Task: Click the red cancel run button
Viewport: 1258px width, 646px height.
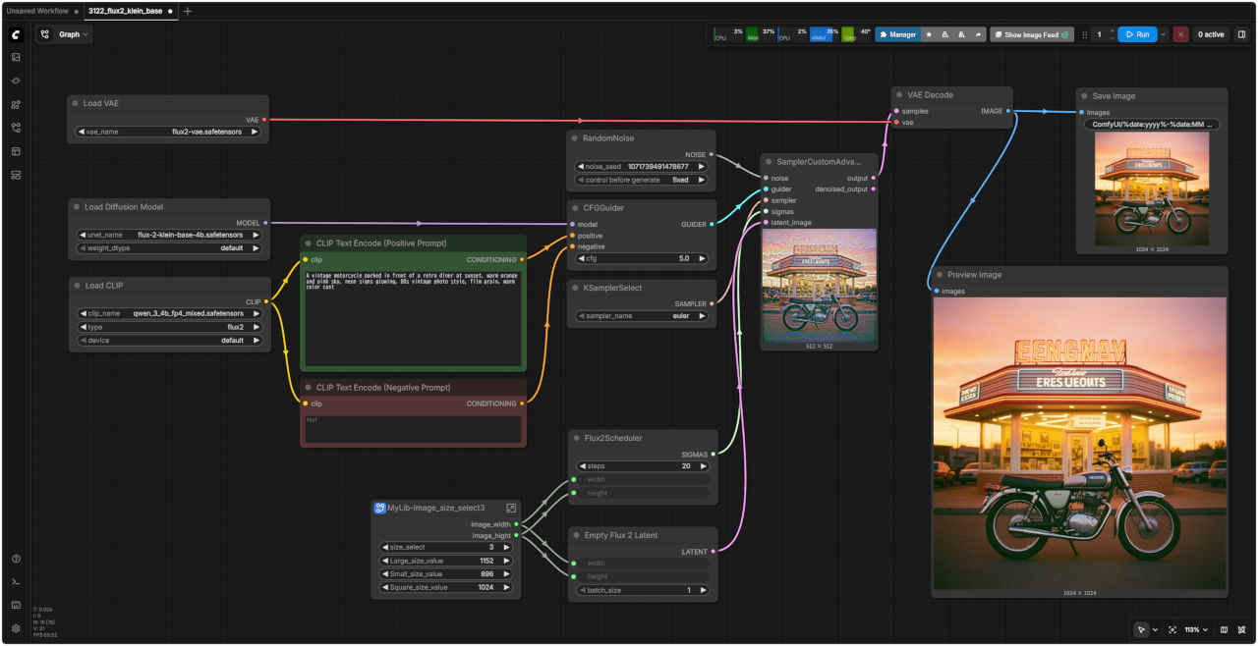Action: 1180,34
